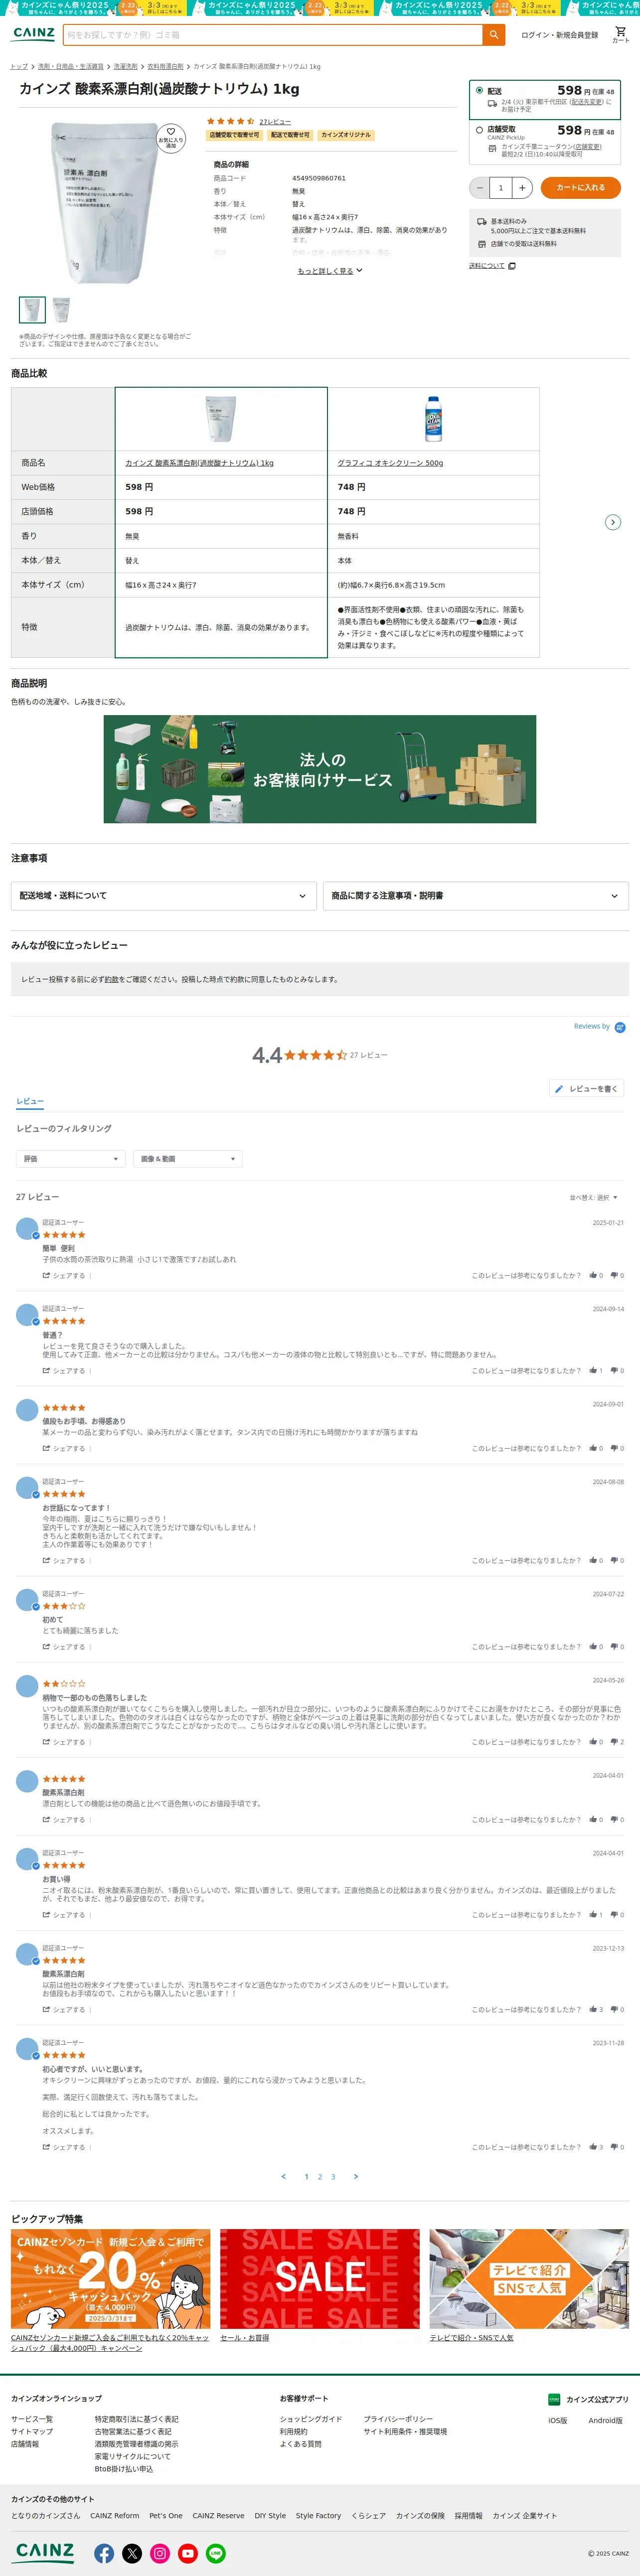Screen dimensions: 640x2576
Task: Click カートに入れる add to cart button
Action: click(x=580, y=187)
